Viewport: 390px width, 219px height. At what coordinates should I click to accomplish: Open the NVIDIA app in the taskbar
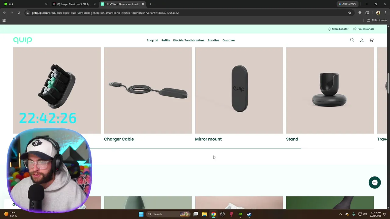click(240, 214)
